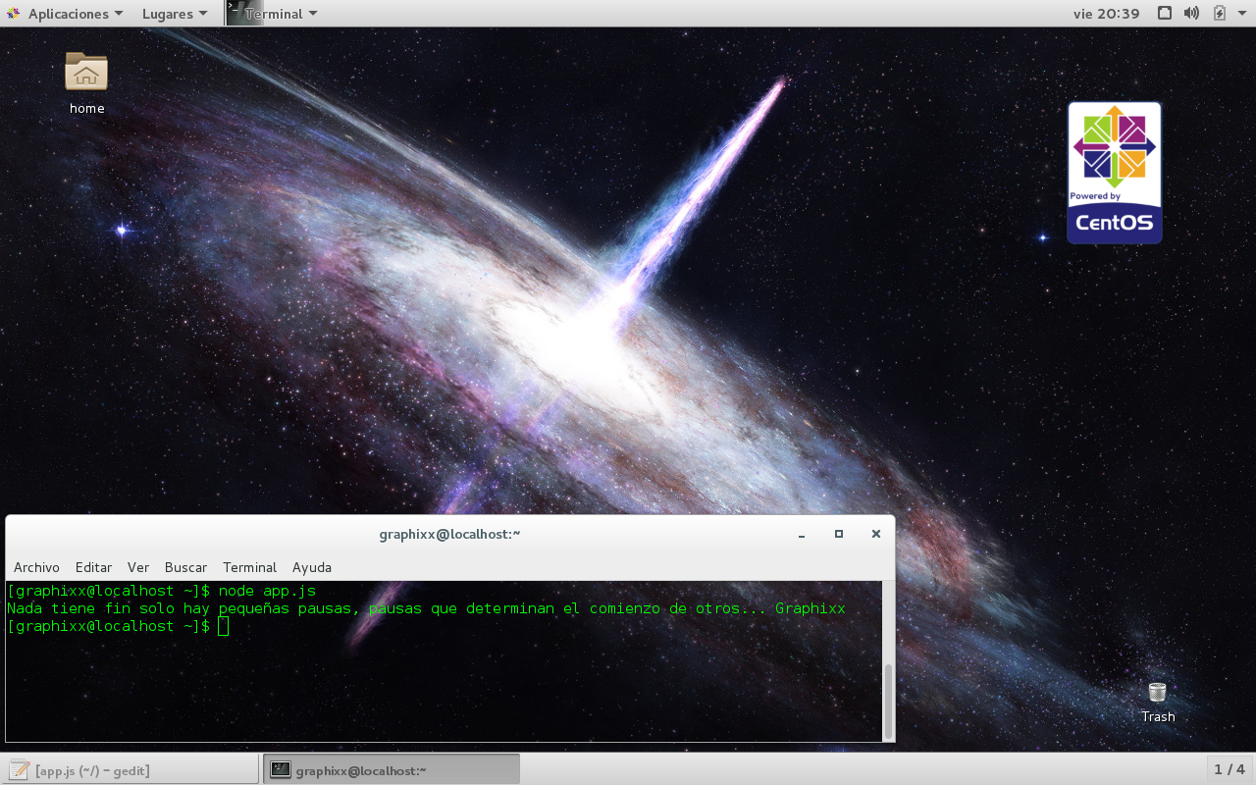1256x785 pixels.
Task: Click the terminal icon in taskbar entry
Action: point(281,770)
